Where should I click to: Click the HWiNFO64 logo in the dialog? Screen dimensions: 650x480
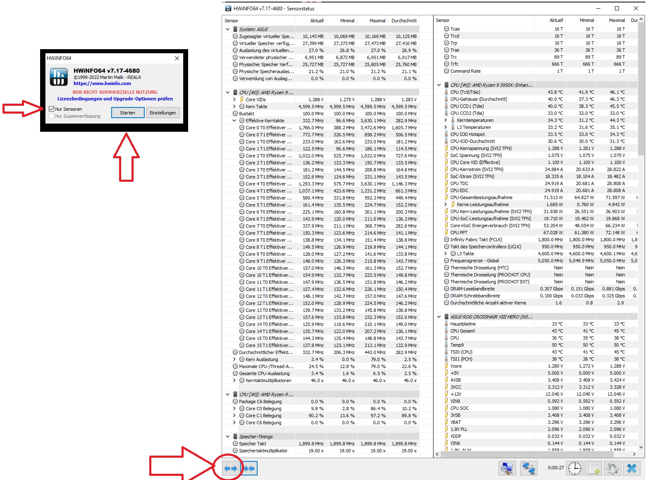tap(59, 77)
